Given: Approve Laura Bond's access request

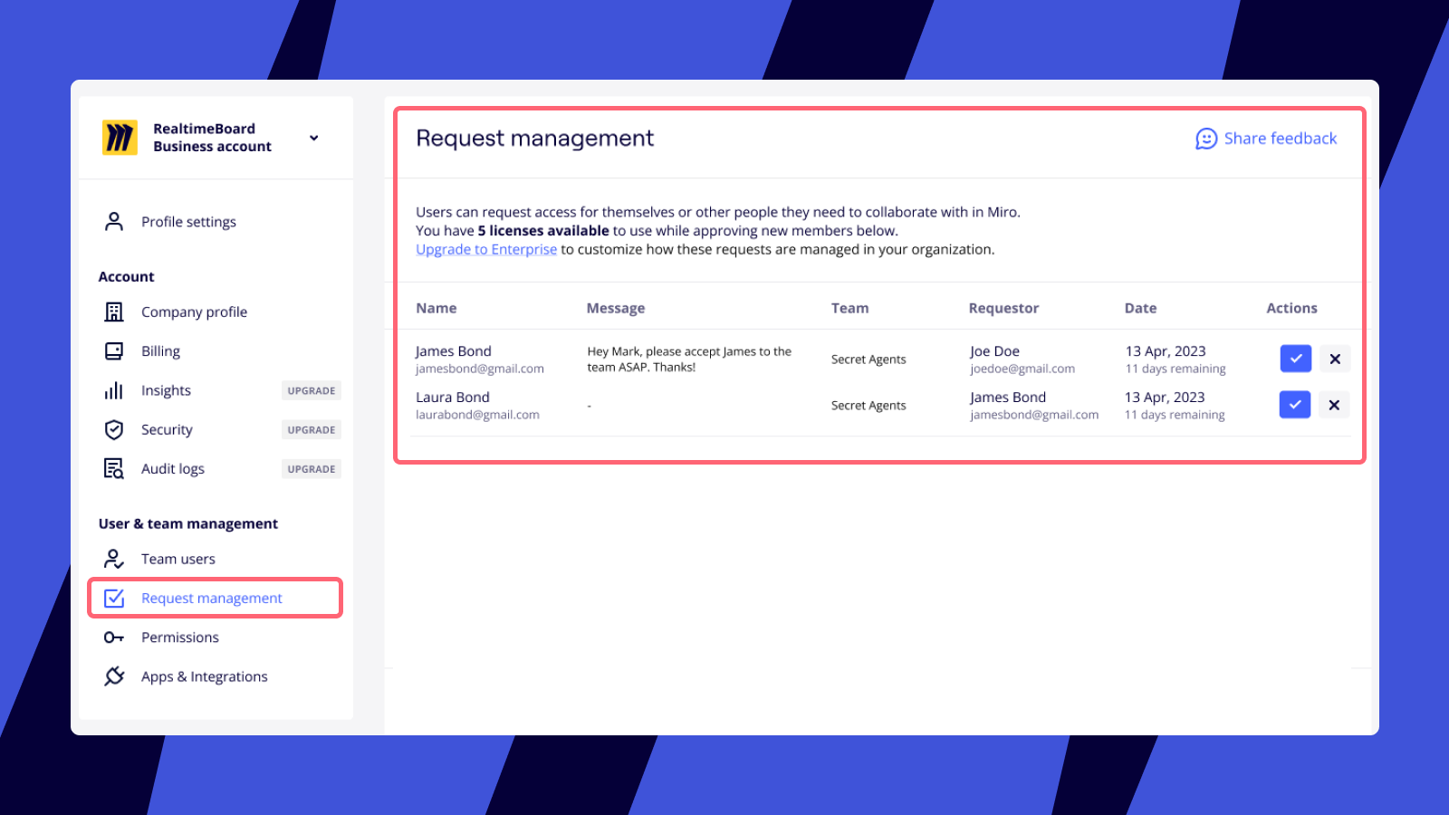Looking at the screenshot, I should 1295,405.
